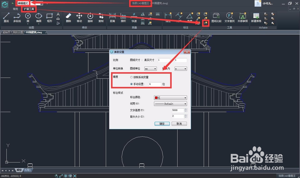Click the 真实尺寸 scale input field

(x=181, y=60)
